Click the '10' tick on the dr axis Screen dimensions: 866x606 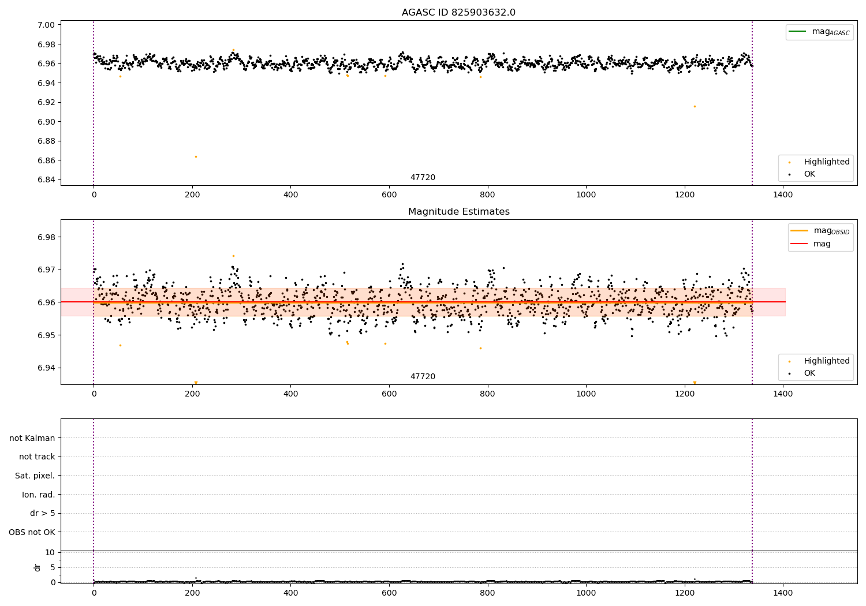point(50,552)
